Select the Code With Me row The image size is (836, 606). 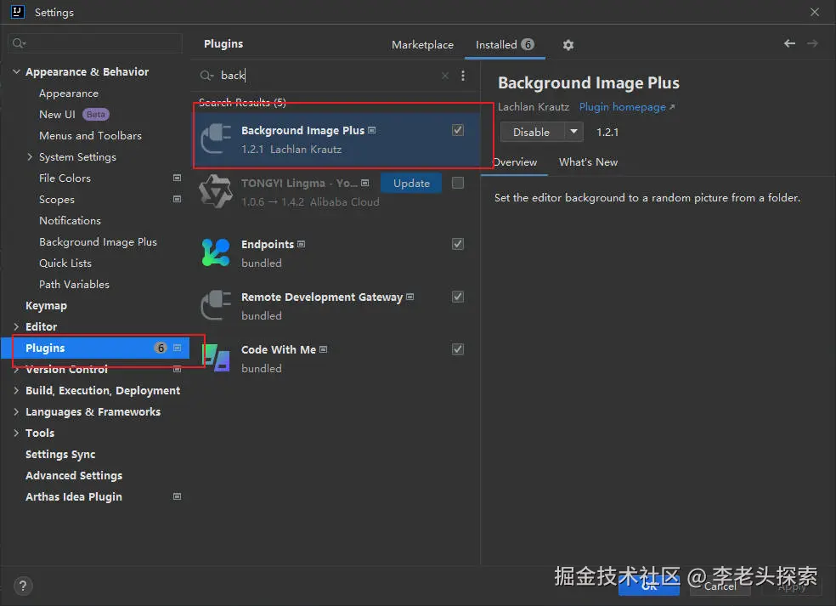pos(336,359)
